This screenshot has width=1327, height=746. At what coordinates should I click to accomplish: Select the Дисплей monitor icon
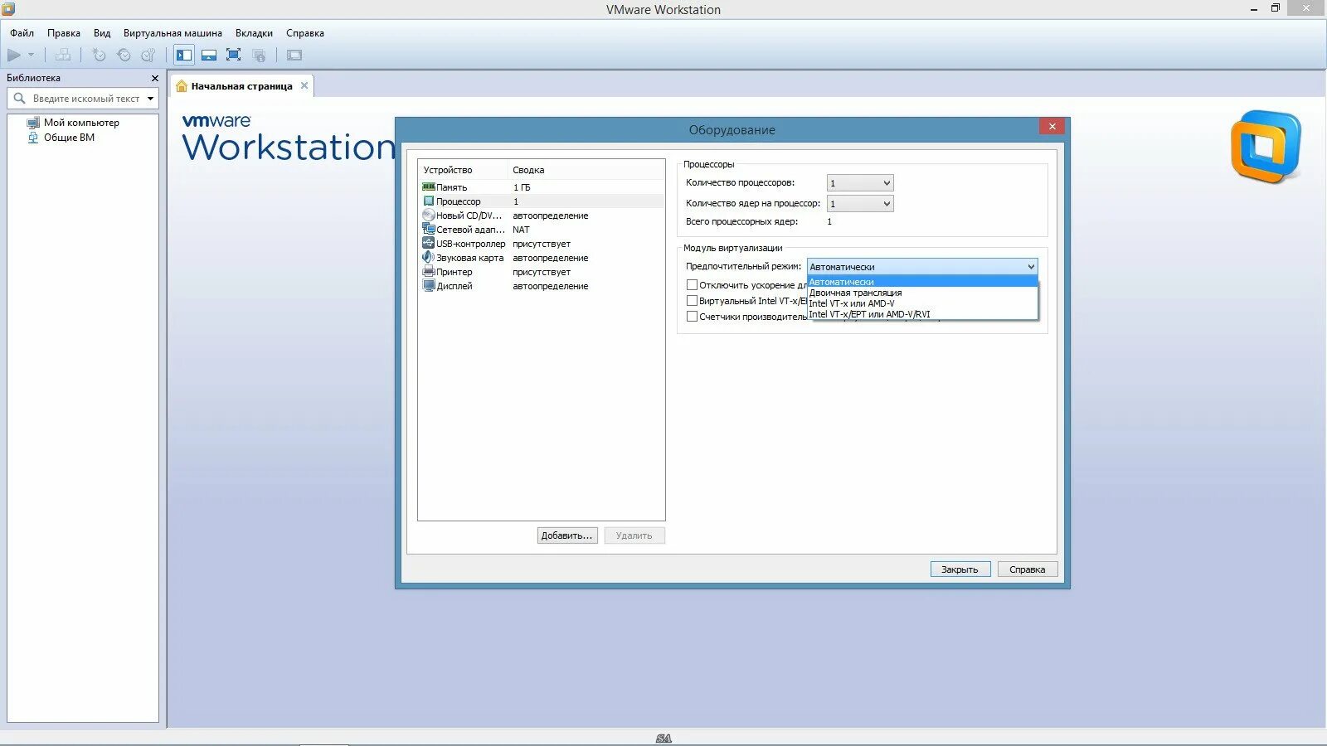(x=429, y=286)
